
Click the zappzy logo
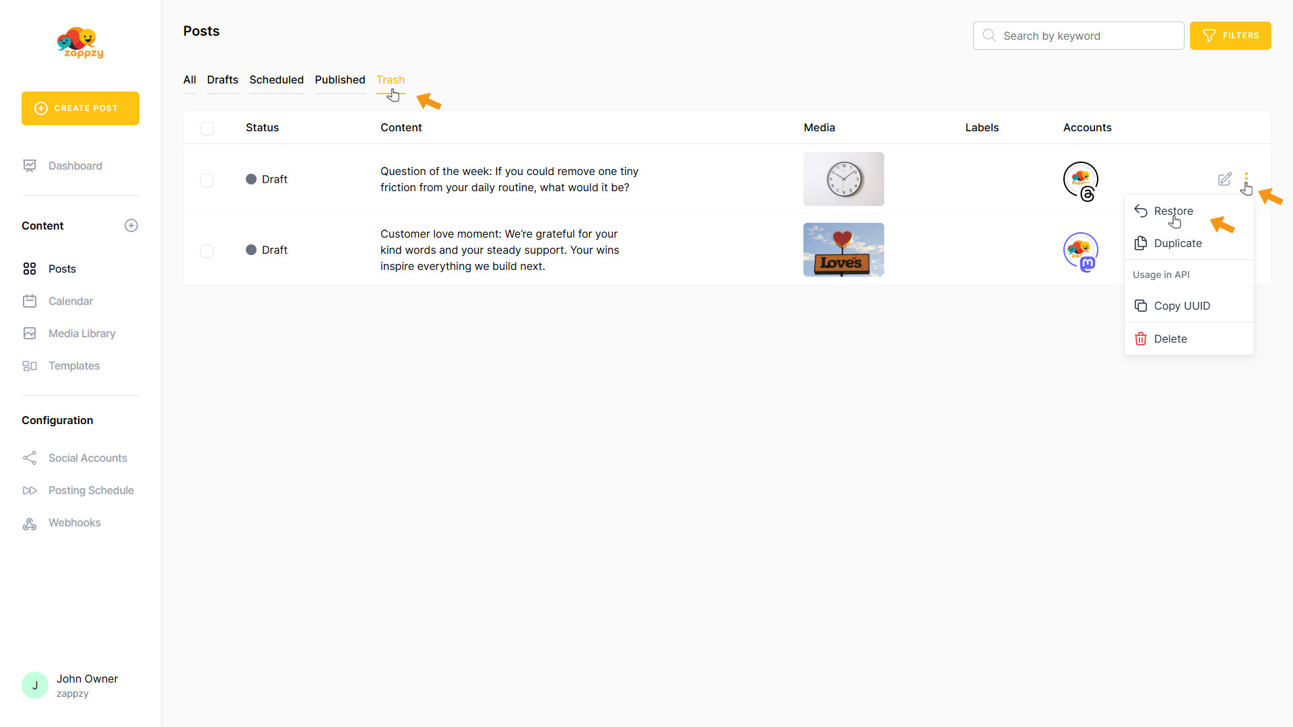tap(80, 43)
